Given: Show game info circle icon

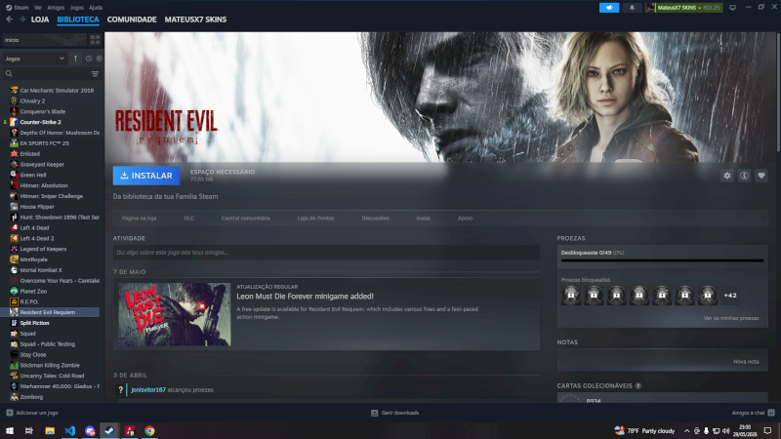Looking at the screenshot, I should (744, 176).
